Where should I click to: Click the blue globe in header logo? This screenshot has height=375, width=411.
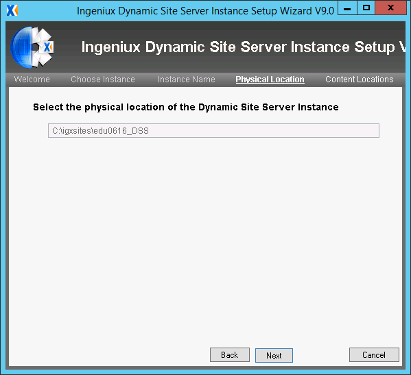[22, 47]
